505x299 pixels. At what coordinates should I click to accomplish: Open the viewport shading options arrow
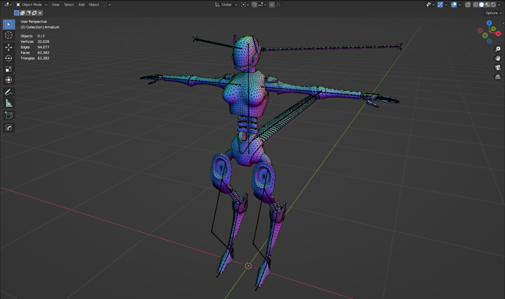pos(499,5)
